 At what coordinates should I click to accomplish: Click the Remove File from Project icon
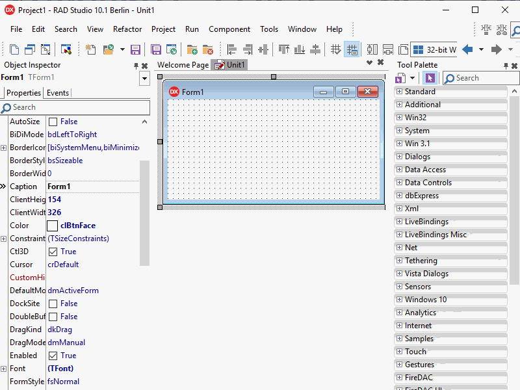click(208, 50)
